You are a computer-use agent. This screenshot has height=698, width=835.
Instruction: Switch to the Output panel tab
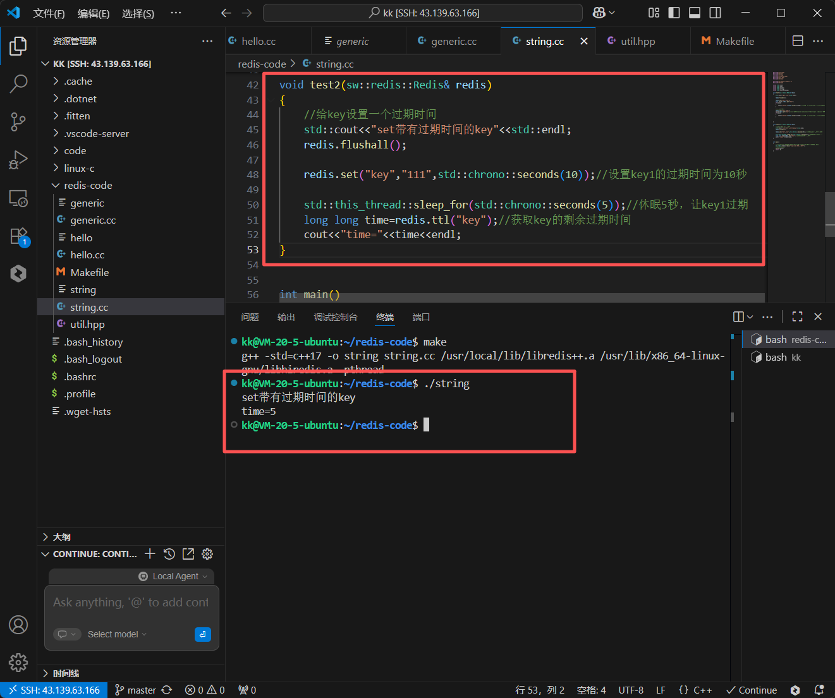click(286, 317)
